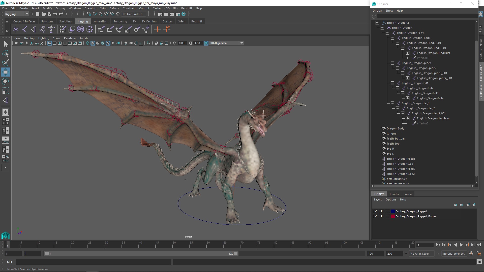484x272 pixels.
Task: Expand the English_DragonRLegPalm node
Action: [x=408, y=53]
